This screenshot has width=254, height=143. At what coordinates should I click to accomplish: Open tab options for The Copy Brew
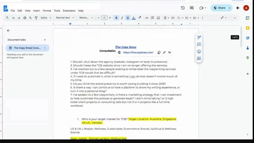(x=45, y=48)
